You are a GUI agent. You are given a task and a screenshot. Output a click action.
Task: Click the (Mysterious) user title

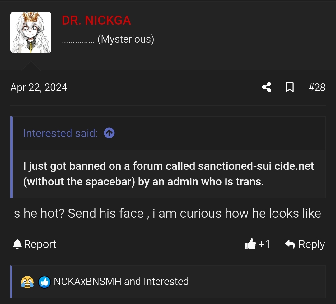(x=126, y=39)
